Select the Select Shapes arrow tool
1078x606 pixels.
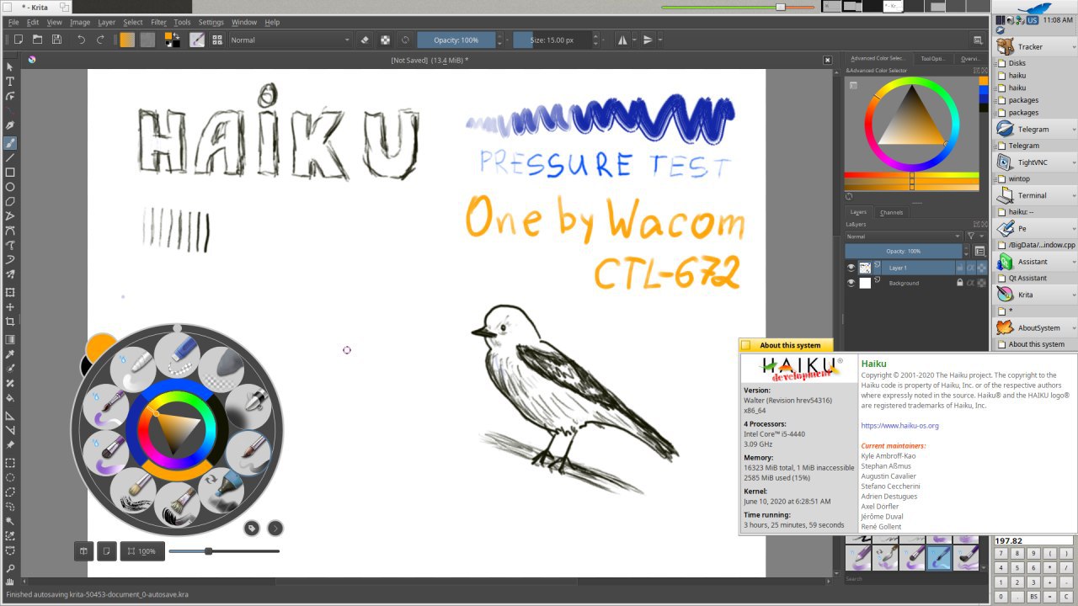coord(10,66)
